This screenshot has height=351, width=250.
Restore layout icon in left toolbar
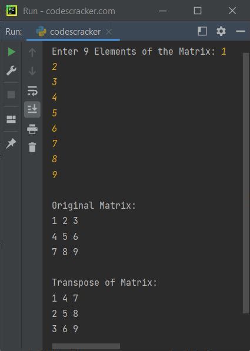pyautogui.click(x=11, y=119)
